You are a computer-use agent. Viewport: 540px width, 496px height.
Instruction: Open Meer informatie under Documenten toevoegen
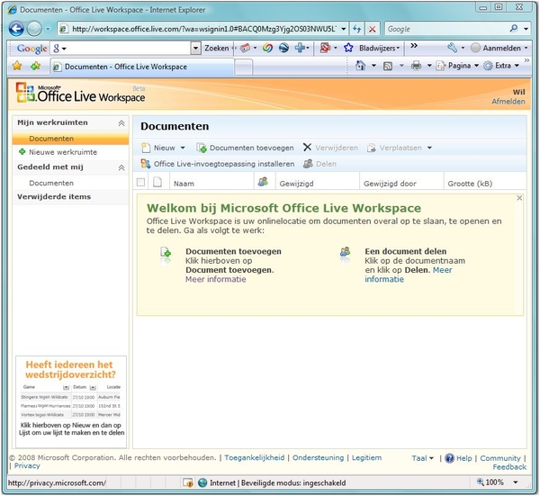pyautogui.click(x=216, y=279)
